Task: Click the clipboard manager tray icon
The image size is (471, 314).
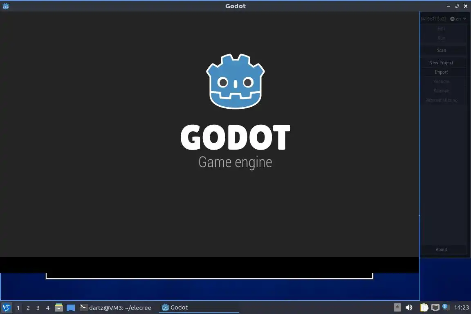Action: (424, 307)
